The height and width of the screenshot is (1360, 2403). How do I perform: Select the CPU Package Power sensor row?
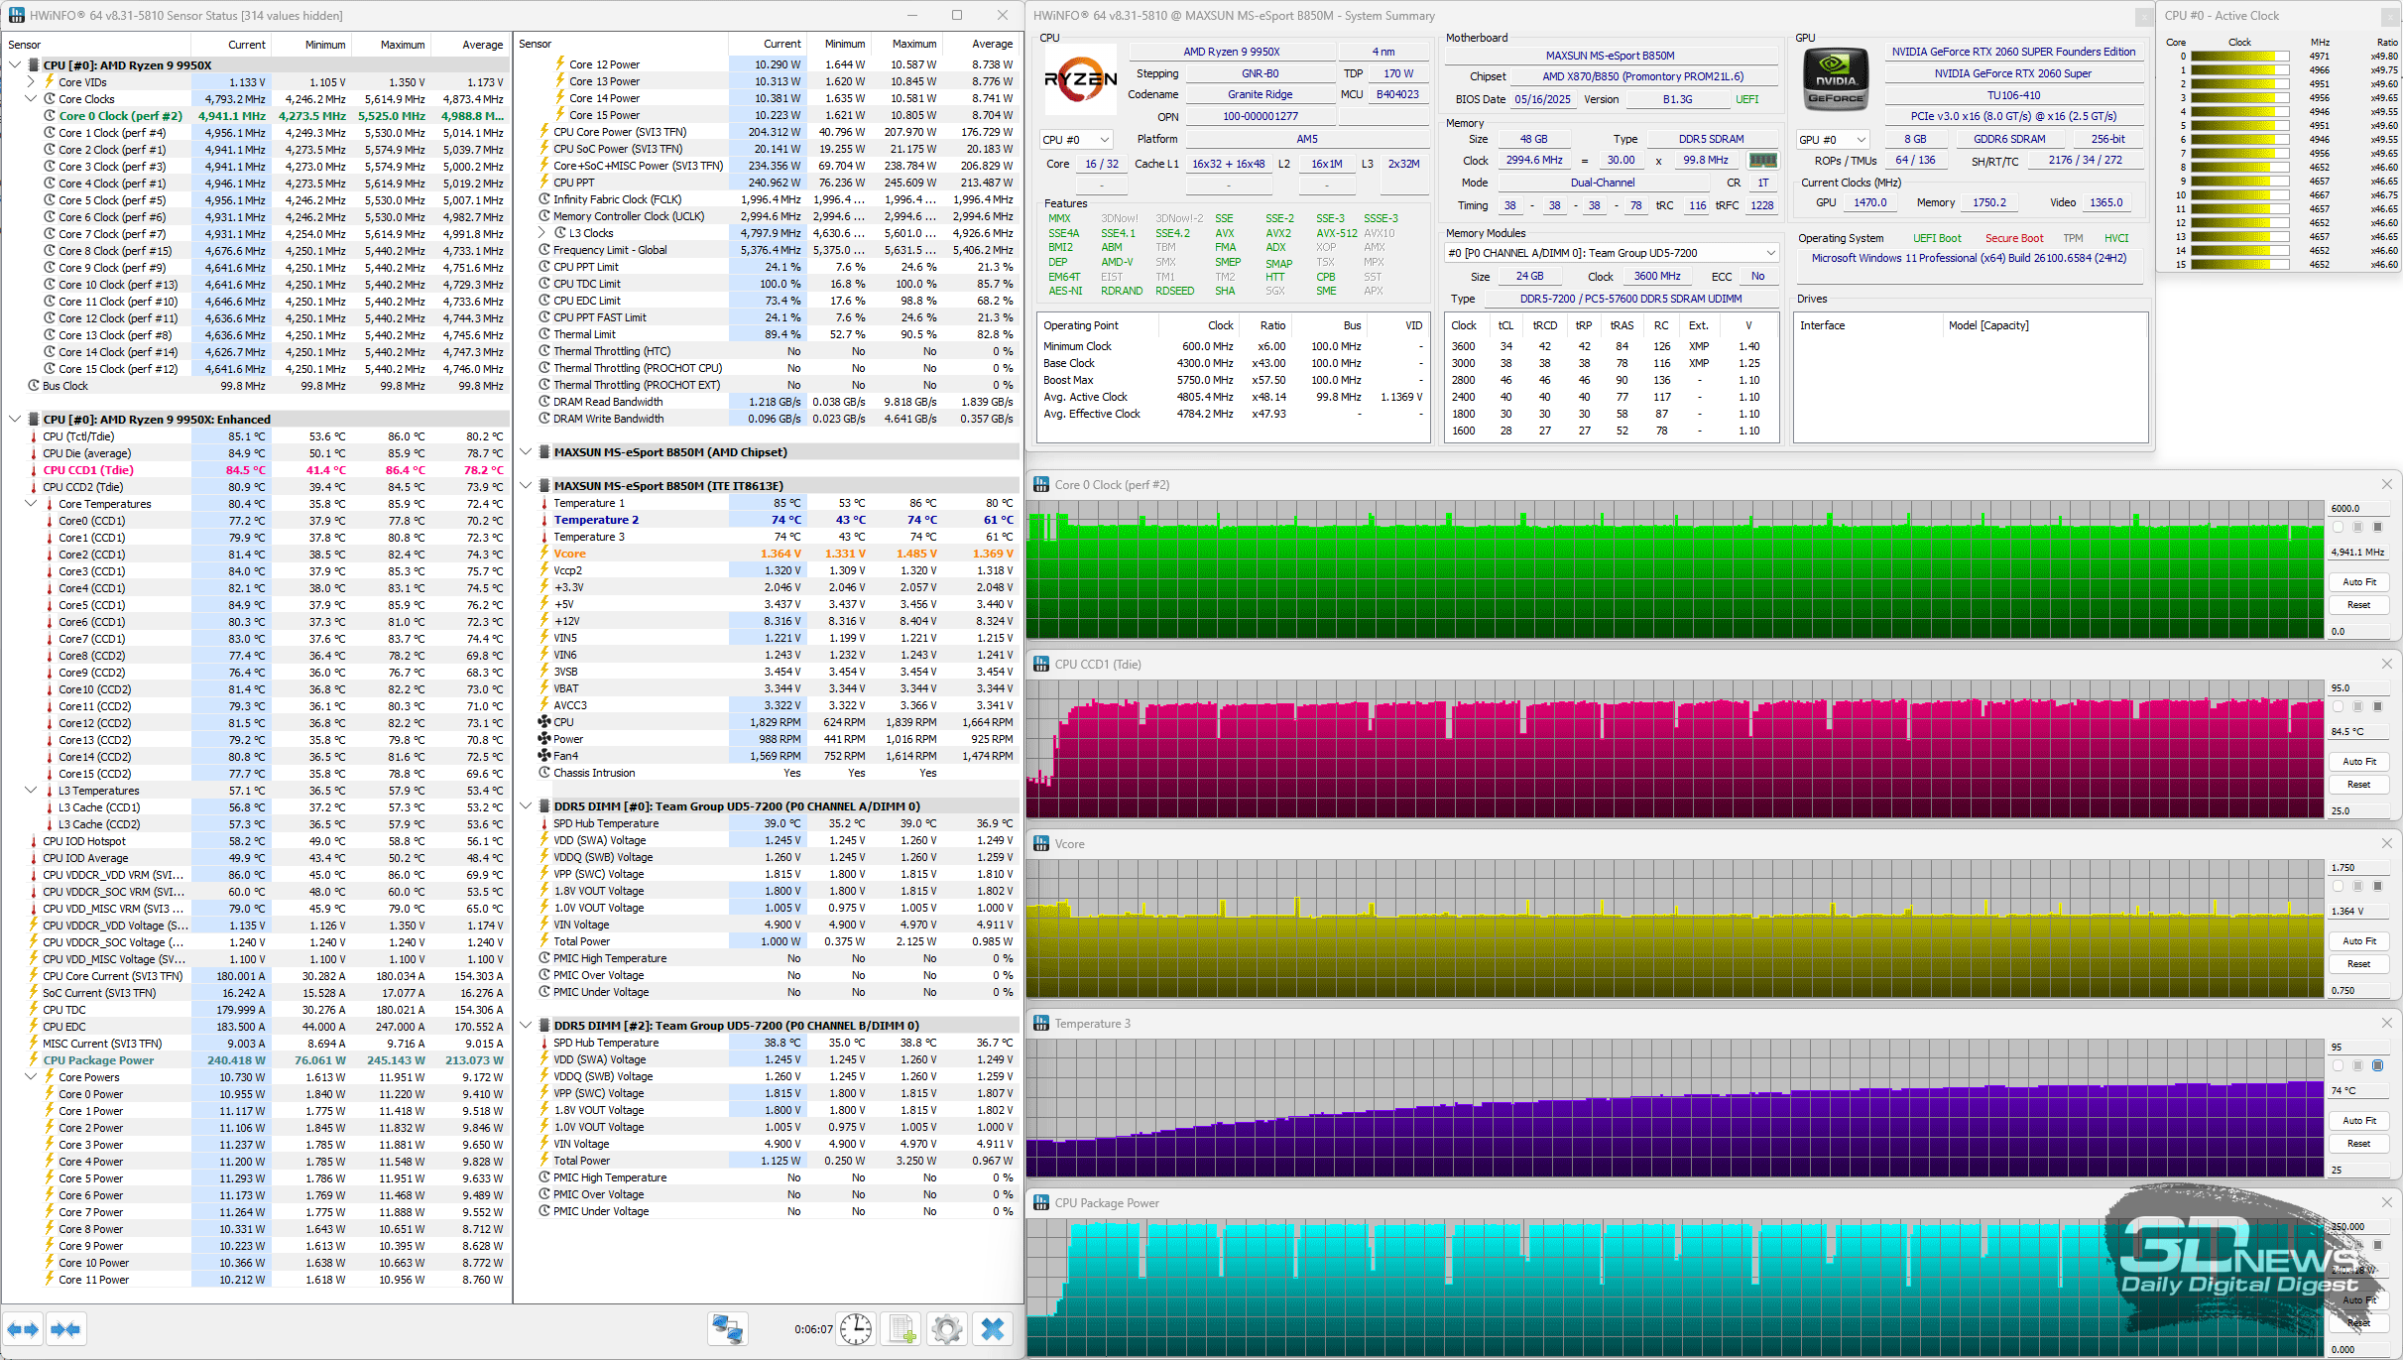coord(256,1060)
